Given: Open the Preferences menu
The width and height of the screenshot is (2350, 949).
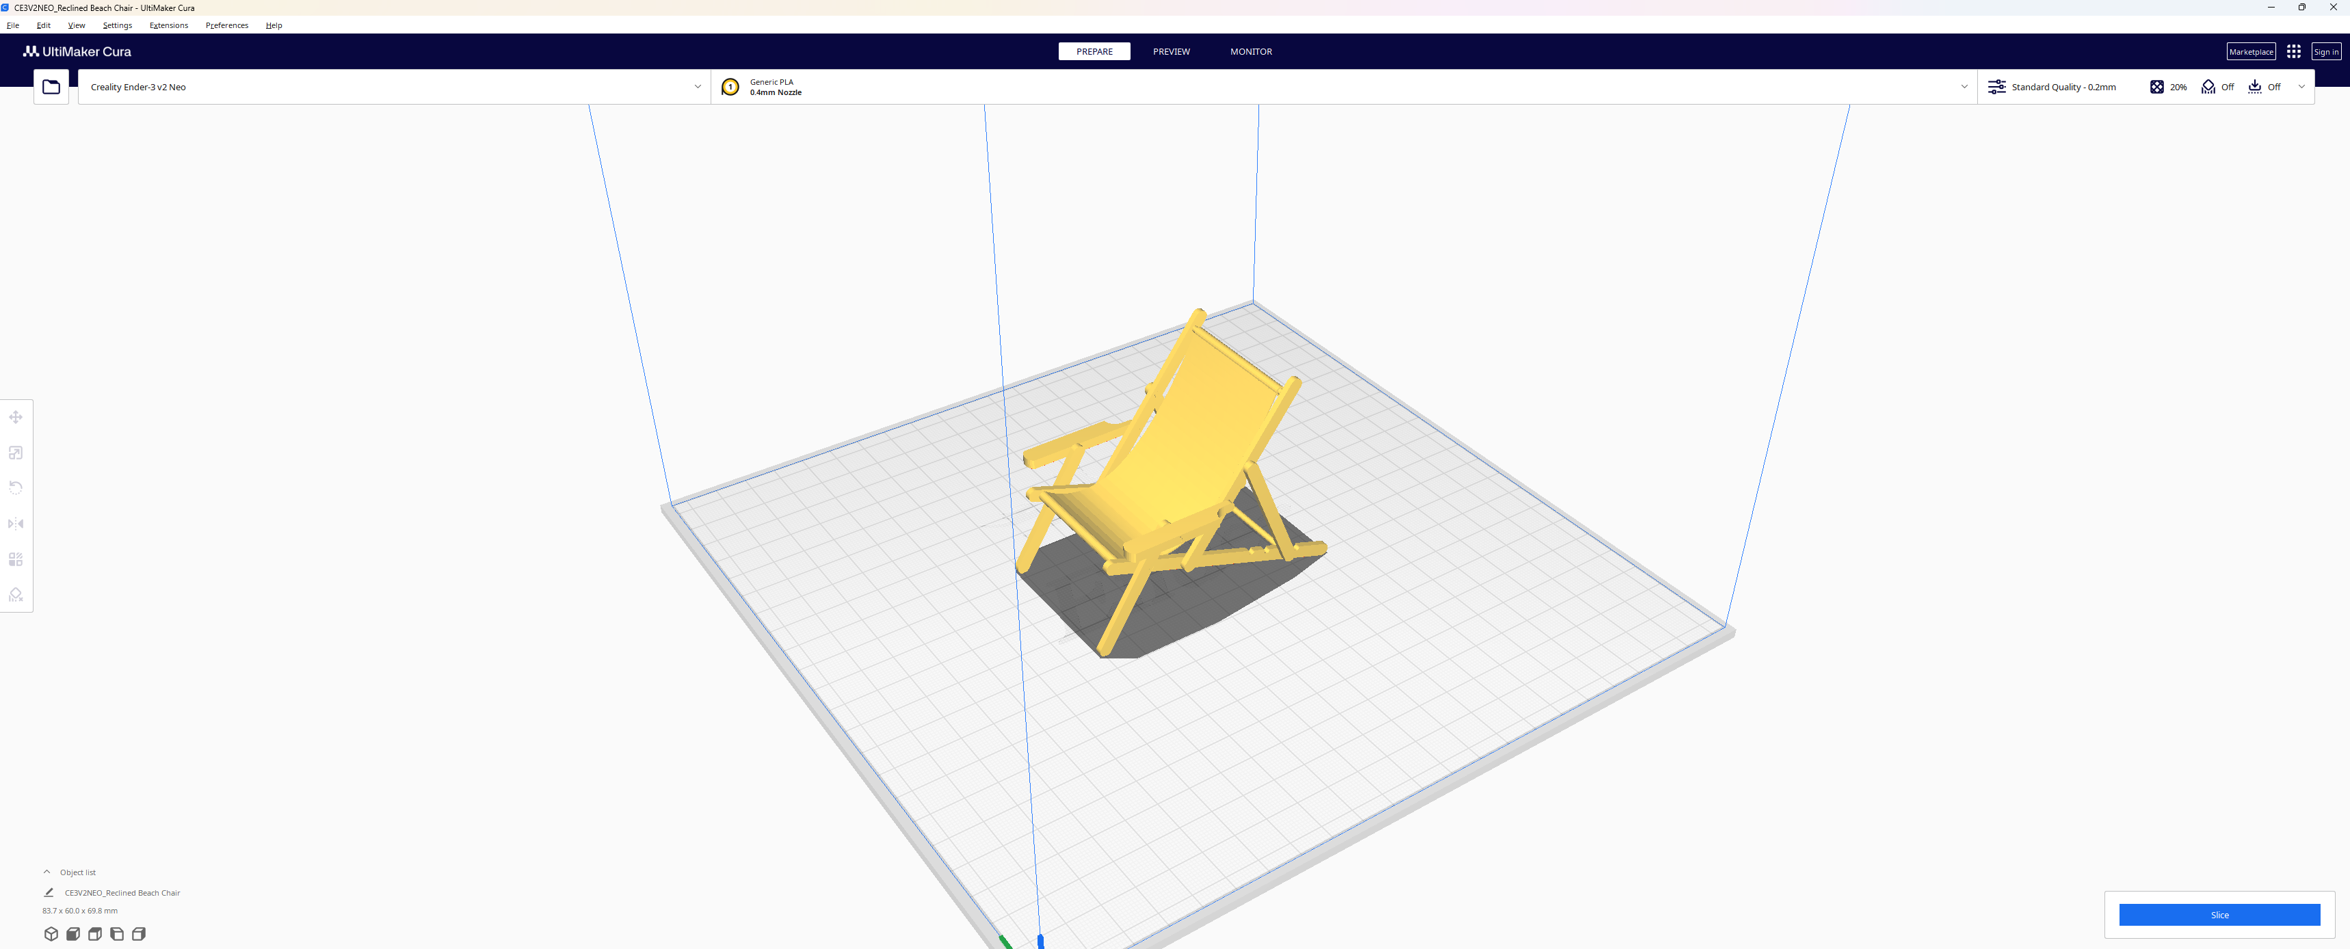Looking at the screenshot, I should click(x=226, y=25).
